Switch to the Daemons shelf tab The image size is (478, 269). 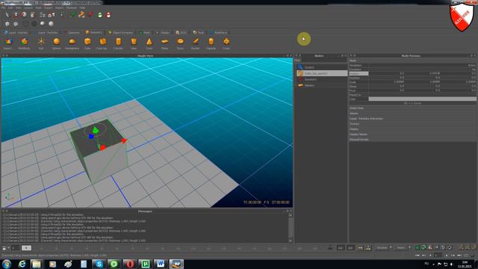(72, 32)
